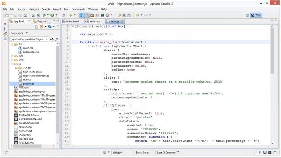Select 404.html in the tree

click(24, 87)
